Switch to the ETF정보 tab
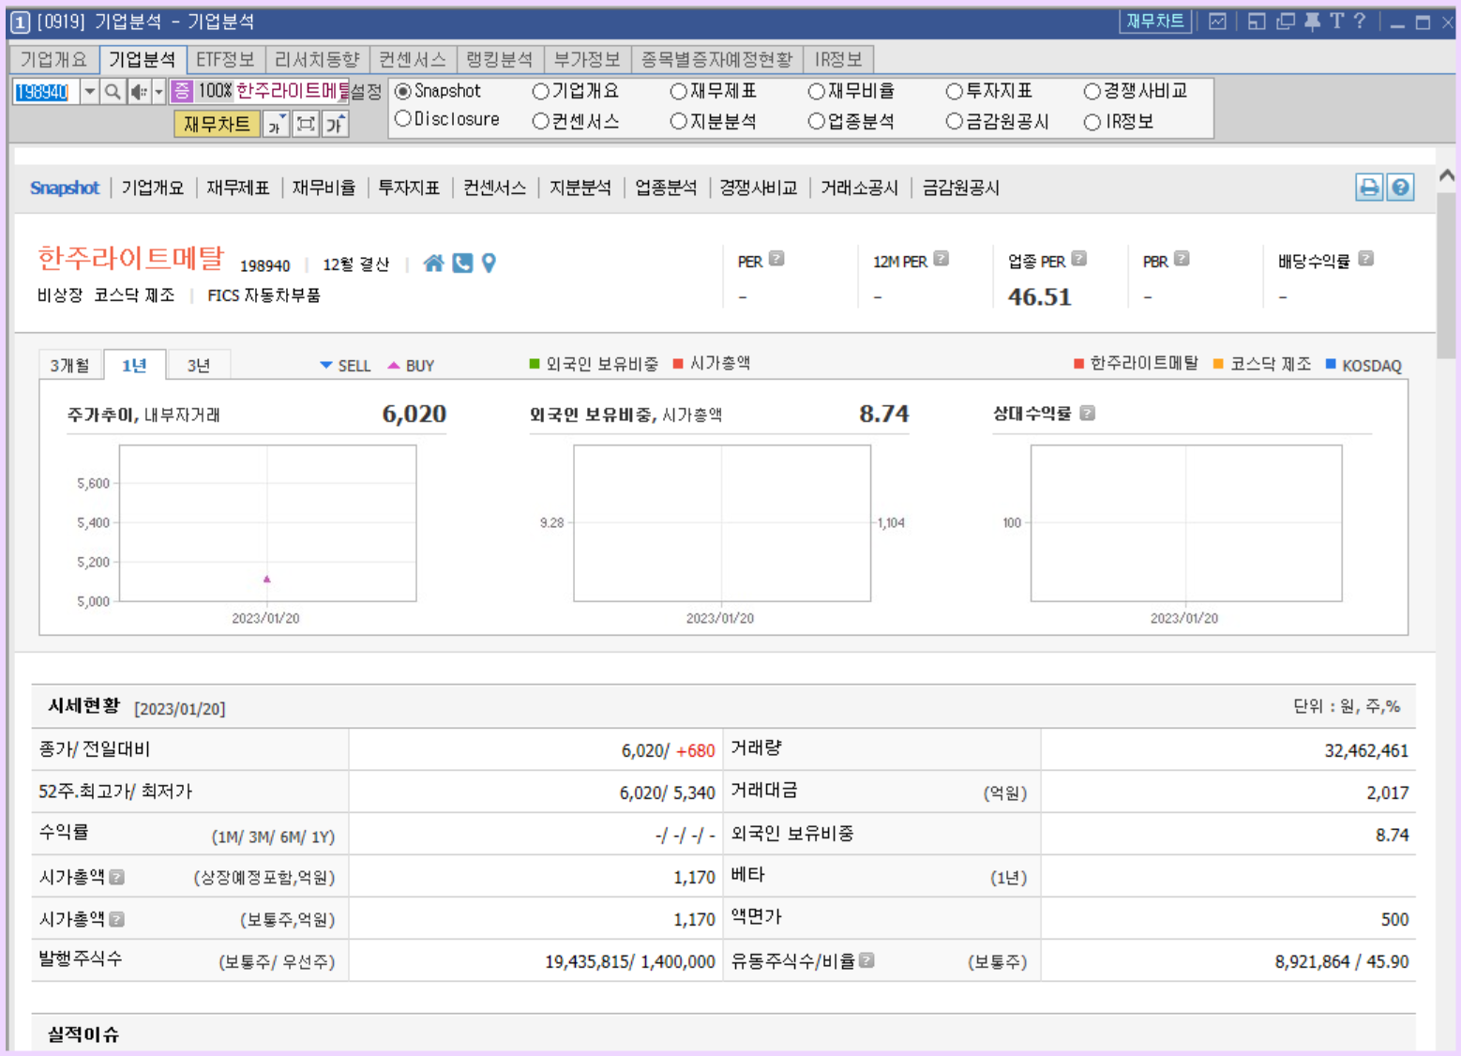The image size is (1461, 1056). pos(225,59)
